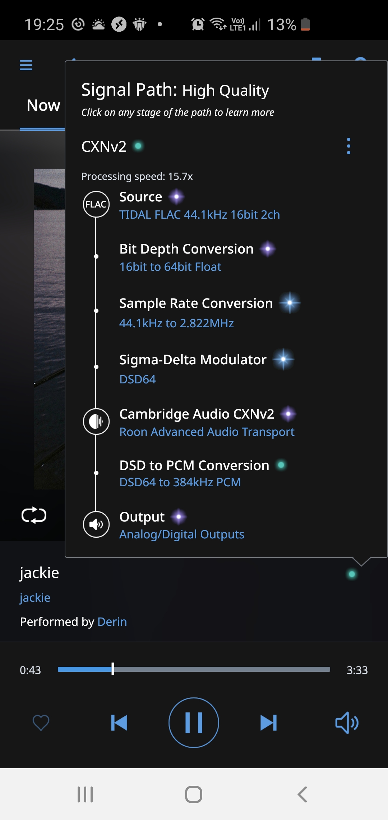Open the album link jackie

[34, 597]
